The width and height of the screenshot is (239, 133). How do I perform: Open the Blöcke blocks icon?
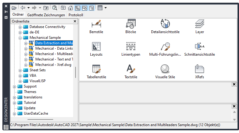click(131, 26)
